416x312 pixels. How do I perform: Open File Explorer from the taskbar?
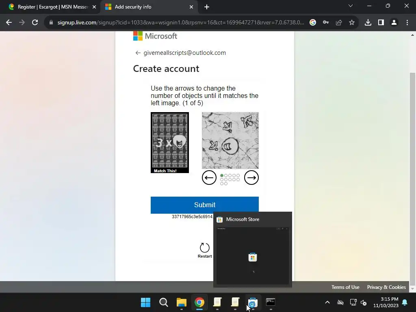tap(182, 302)
